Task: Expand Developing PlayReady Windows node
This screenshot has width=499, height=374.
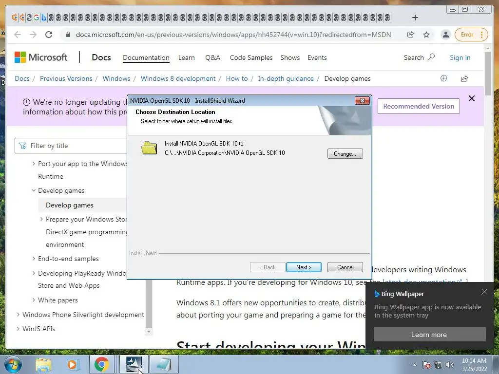Action: [x=34, y=273]
